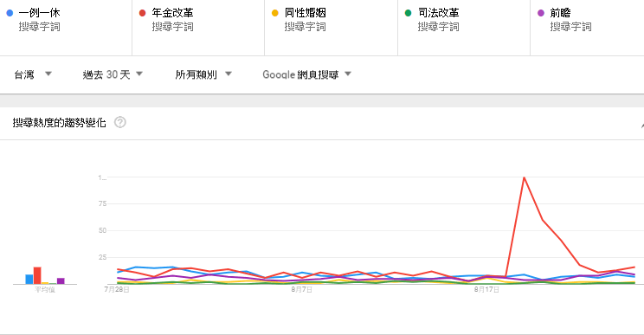The width and height of the screenshot is (644, 335).
Task: Click the blue dot beside 一例一休
Action: pos(10,13)
